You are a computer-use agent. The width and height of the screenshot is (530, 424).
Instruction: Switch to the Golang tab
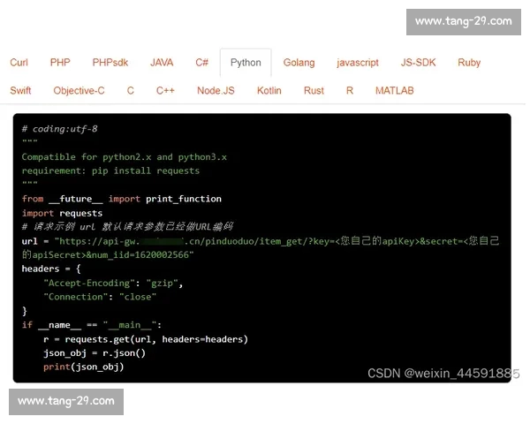pyautogui.click(x=299, y=63)
